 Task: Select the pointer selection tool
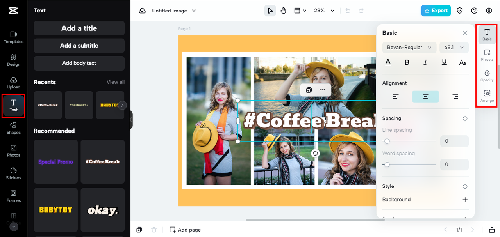270,11
